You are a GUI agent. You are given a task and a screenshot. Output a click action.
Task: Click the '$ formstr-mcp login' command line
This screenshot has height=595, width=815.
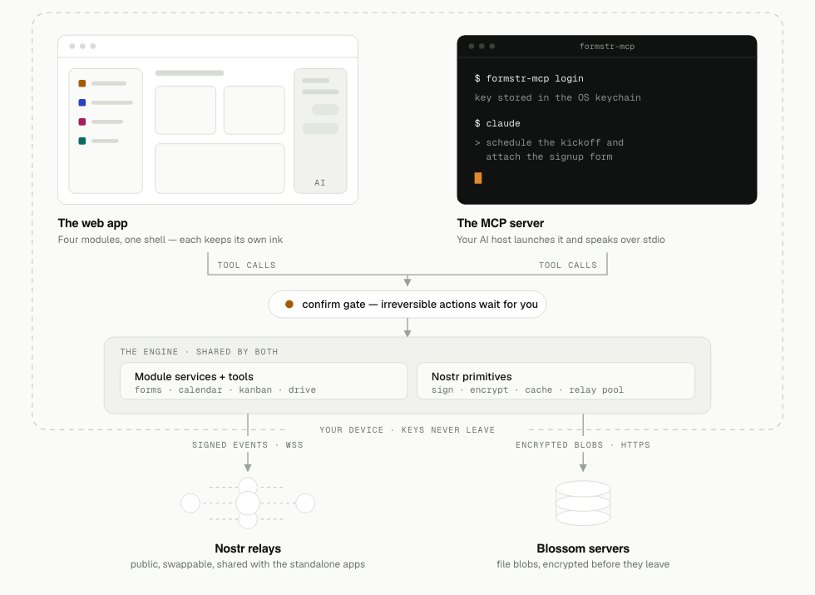[x=529, y=78]
